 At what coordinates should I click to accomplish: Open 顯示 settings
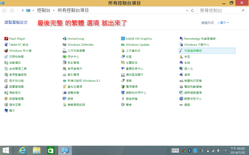pos(10,110)
